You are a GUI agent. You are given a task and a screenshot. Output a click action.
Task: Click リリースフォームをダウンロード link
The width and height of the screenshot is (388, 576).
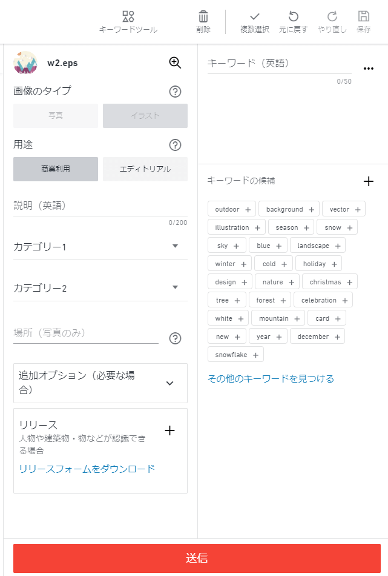(x=87, y=469)
